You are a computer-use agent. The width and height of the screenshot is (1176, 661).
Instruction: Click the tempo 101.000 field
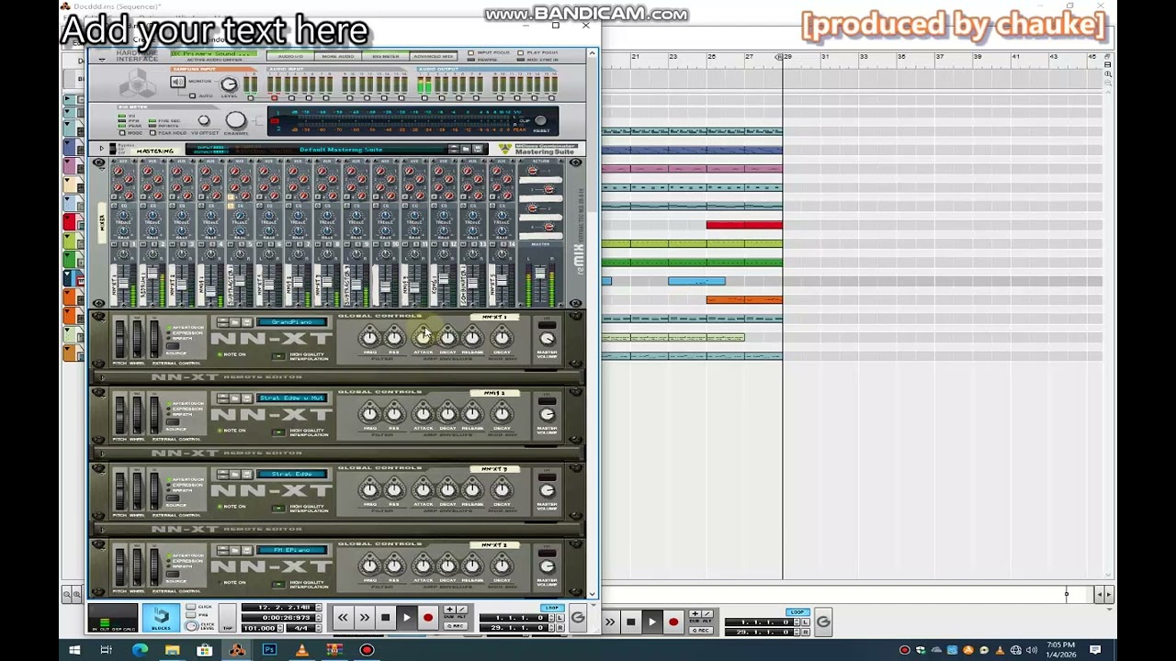click(259, 628)
